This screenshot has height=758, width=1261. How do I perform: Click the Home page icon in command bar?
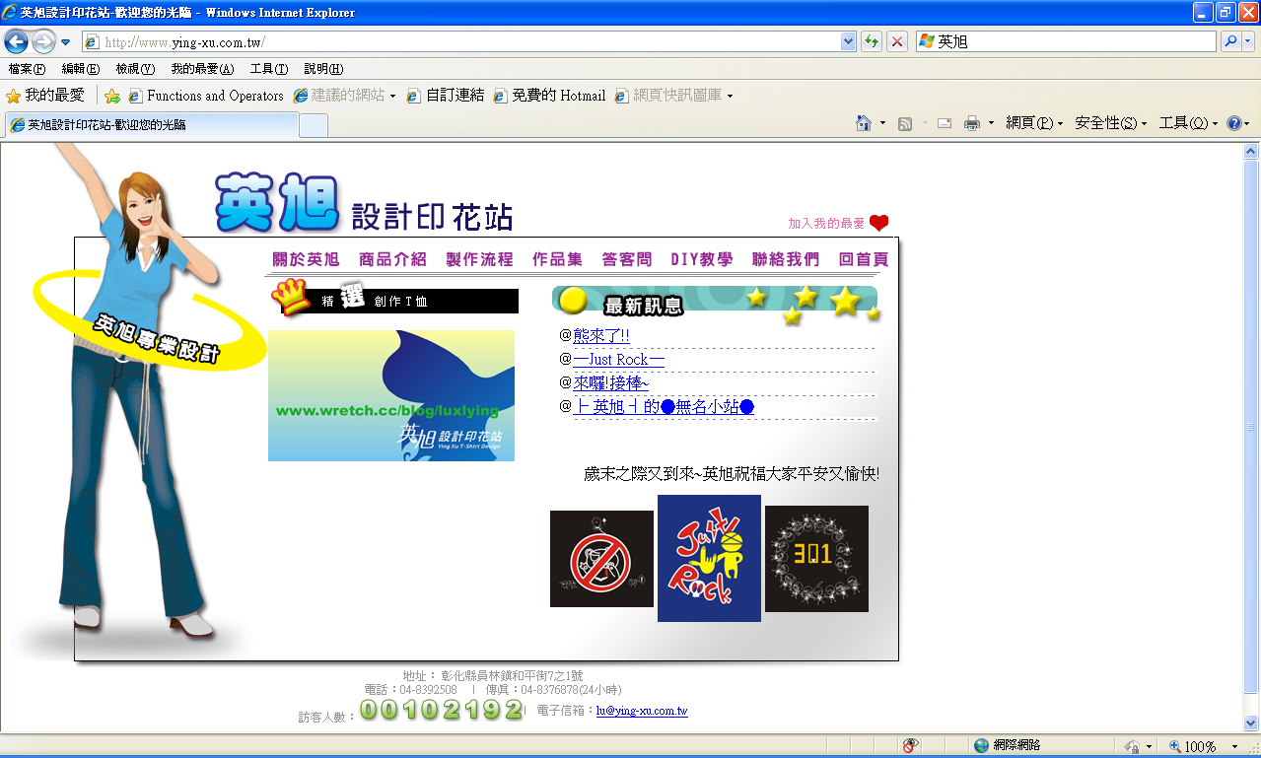pyautogui.click(x=864, y=123)
